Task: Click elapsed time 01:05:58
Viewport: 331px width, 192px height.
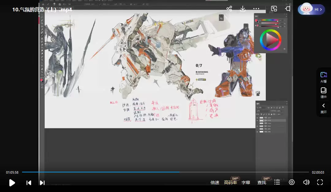Action: click(12, 172)
